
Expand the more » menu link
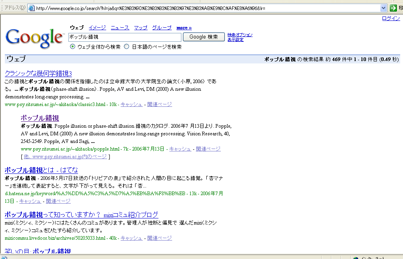pyautogui.click(x=184, y=28)
